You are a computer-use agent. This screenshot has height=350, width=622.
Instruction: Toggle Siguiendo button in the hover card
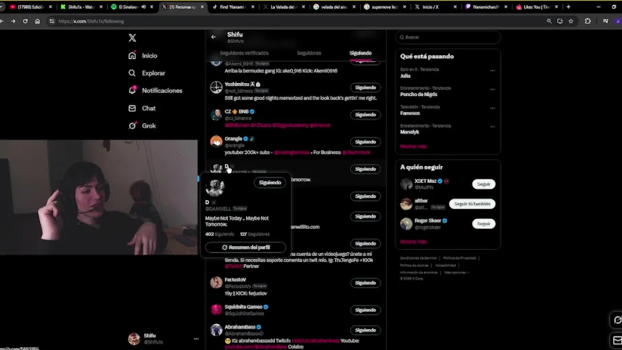pyautogui.click(x=270, y=183)
